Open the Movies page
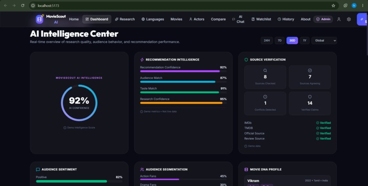Screen dimensions: 368x186 click(176, 19)
